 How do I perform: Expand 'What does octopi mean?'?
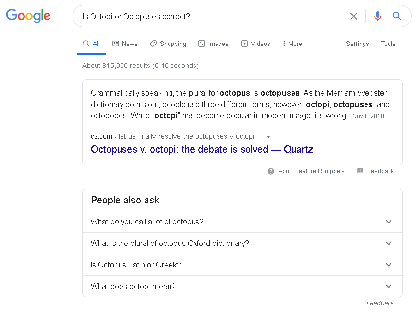pyautogui.click(x=389, y=286)
